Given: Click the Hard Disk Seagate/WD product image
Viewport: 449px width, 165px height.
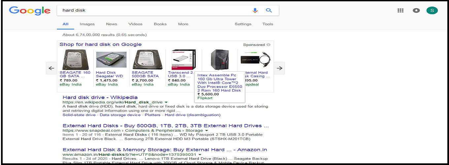Looking at the screenshot, I should [x=111, y=60].
